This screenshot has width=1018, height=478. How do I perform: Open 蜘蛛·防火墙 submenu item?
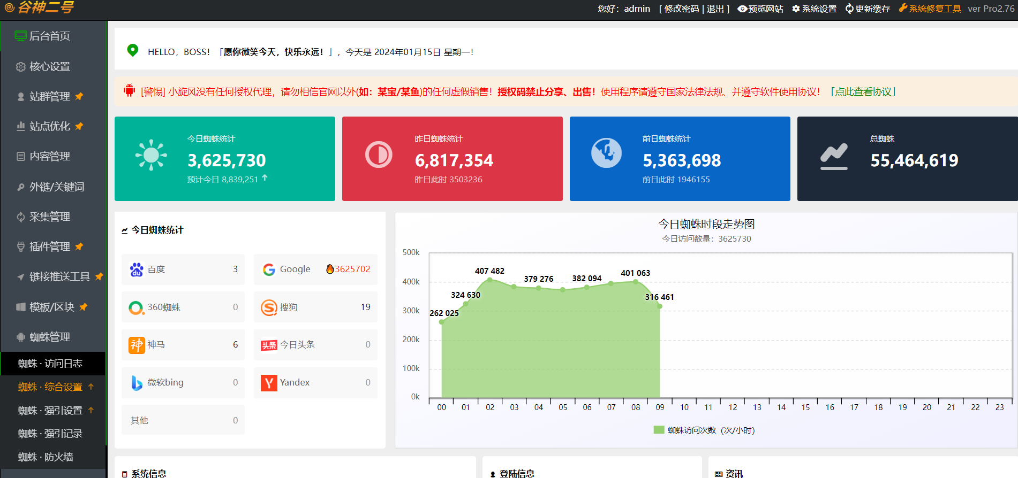[46, 457]
